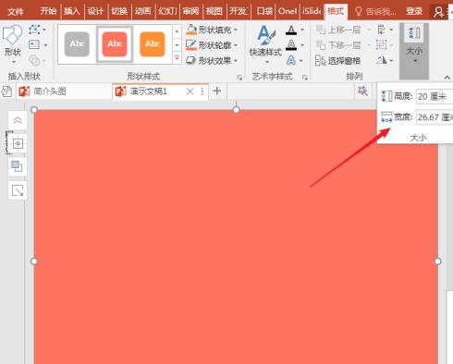Click the collapse double-chevron side icon
The image size is (453, 364).
(x=18, y=120)
